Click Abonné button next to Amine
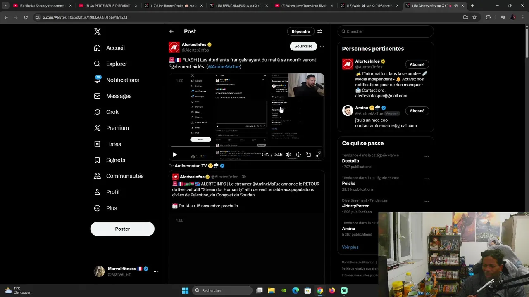Screen dimensions: 529x297 tap(417, 111)
